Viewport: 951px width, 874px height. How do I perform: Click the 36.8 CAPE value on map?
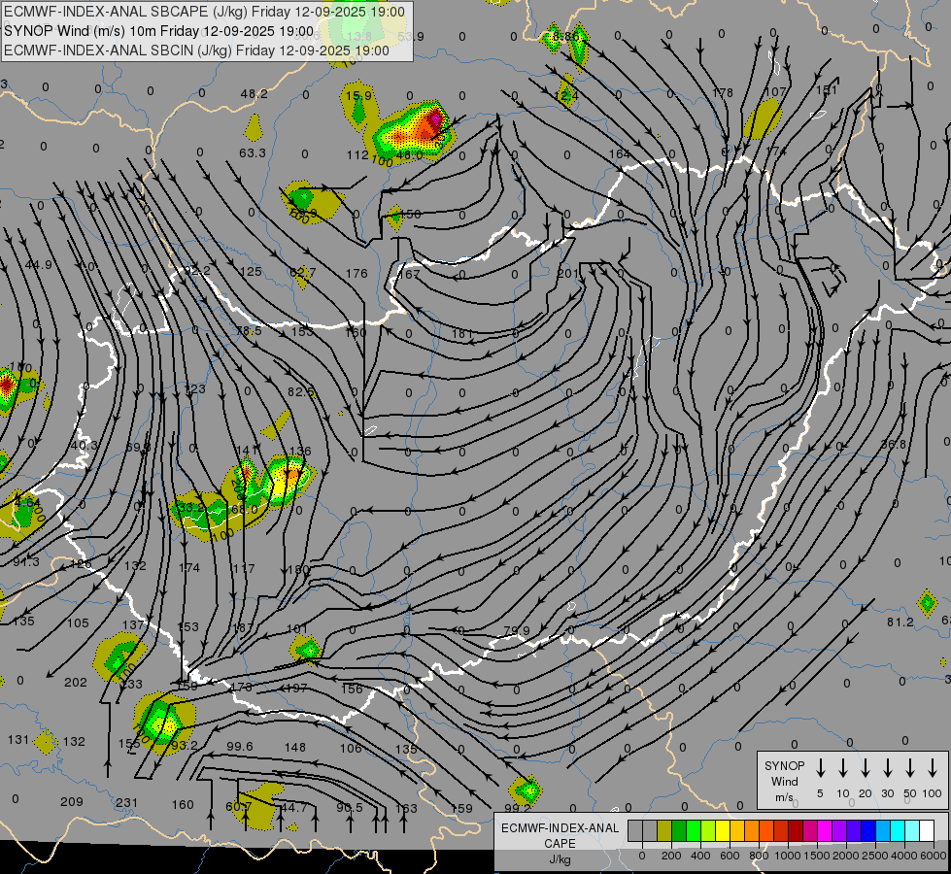[894, 445]
